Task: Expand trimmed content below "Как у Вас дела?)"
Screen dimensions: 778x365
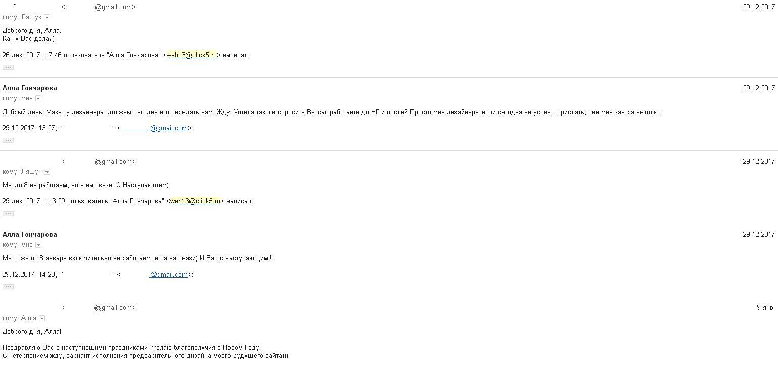Action: click(8, 67)
